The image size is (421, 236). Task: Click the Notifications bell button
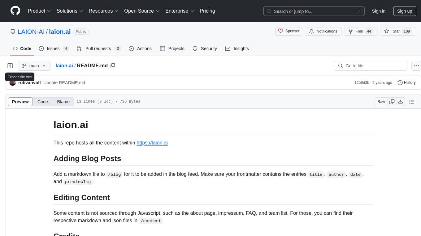(323, 31)
